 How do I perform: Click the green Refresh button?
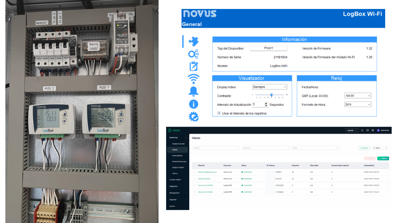tap(383, 159)
